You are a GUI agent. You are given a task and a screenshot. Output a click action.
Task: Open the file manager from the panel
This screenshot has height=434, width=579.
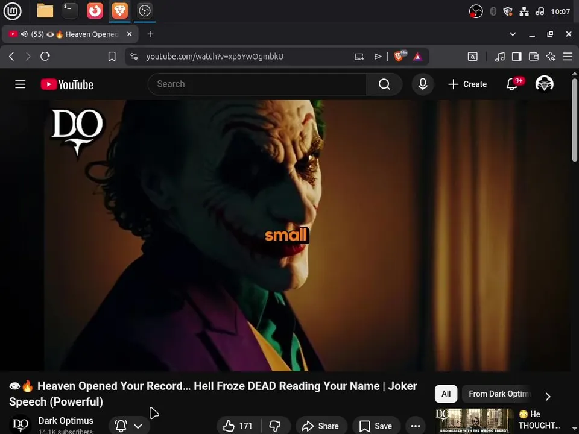(45, 11)
